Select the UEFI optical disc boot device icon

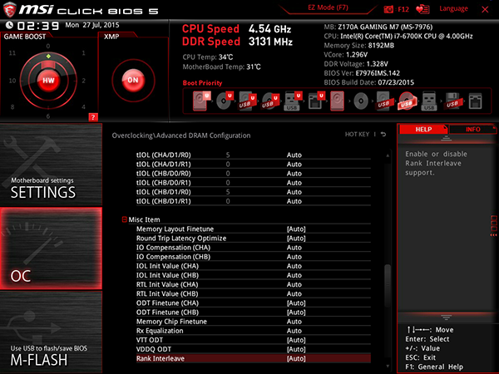click(x=224, y=101)
